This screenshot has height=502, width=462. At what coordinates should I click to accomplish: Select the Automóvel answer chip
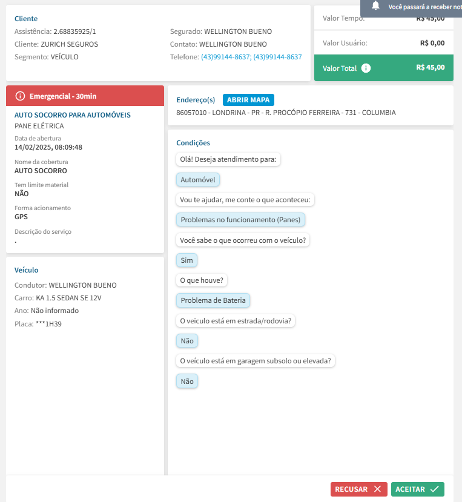(198, 180)
